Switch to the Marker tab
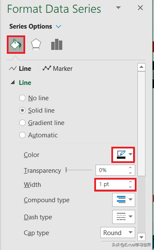This screenshot has width=154, height=250. coord(58,69)
